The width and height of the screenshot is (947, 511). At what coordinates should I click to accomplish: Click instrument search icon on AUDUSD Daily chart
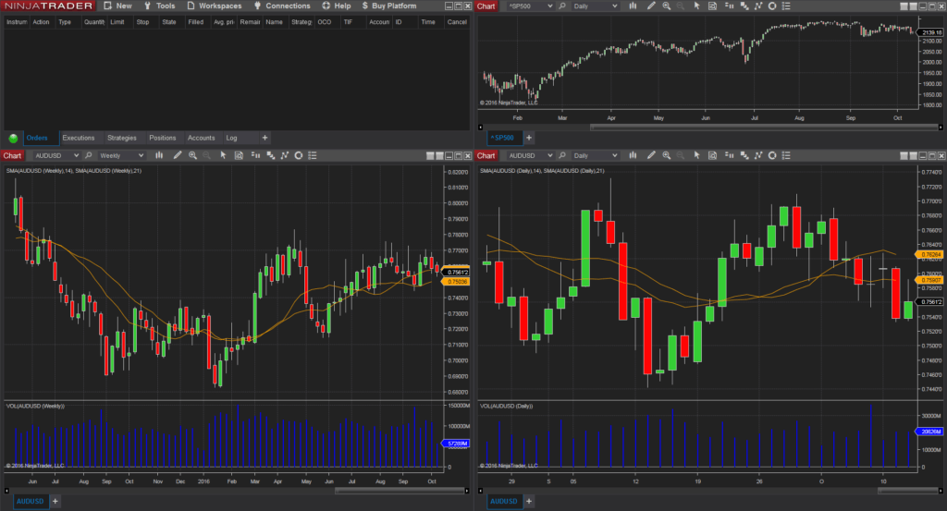point(562,155)
